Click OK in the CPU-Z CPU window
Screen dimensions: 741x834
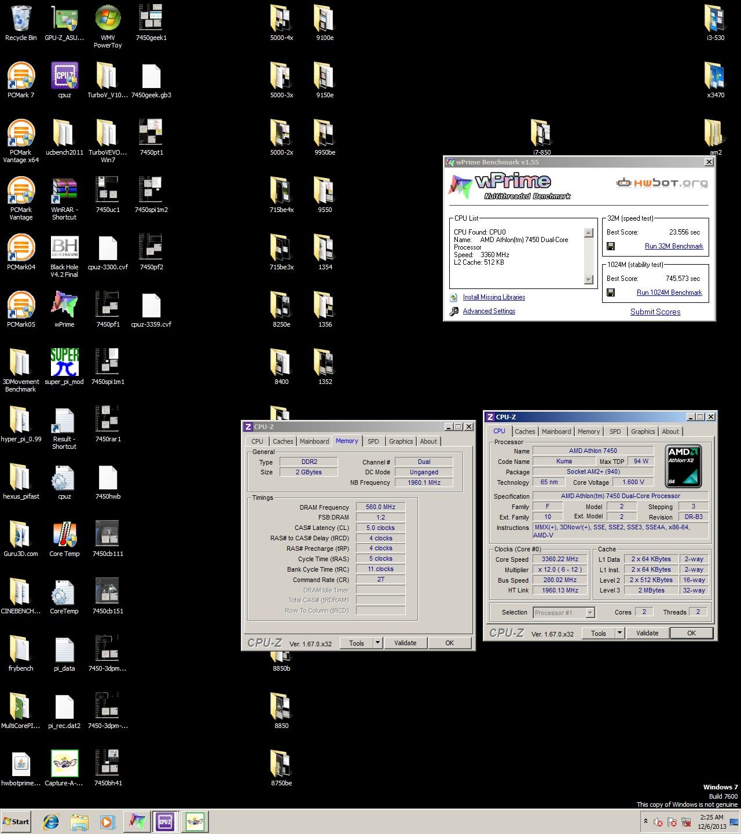pyautogui.click(x=691, y=633)
